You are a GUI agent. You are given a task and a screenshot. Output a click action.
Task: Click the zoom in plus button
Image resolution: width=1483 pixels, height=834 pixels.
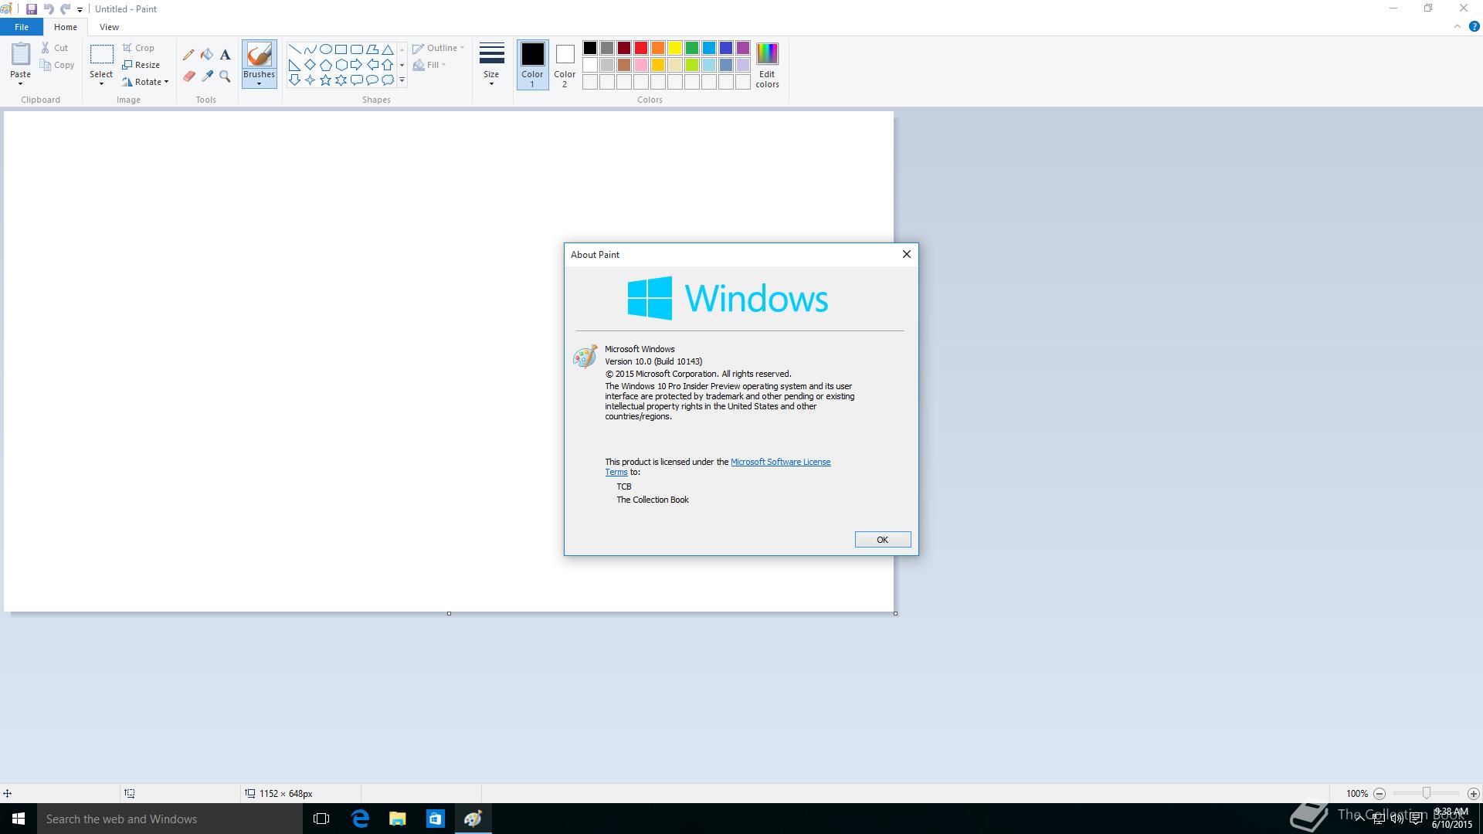(x=1473, y=794)
